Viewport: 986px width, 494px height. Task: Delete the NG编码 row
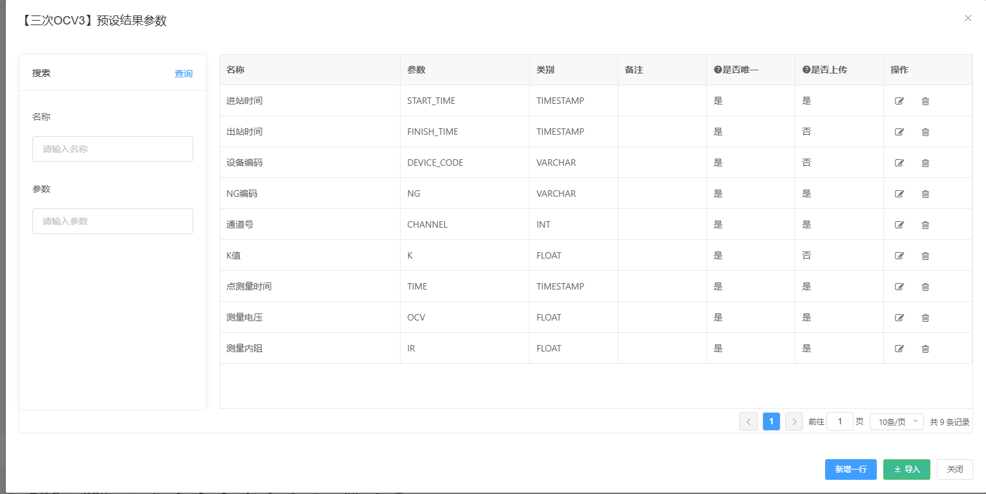click(925, 194)
